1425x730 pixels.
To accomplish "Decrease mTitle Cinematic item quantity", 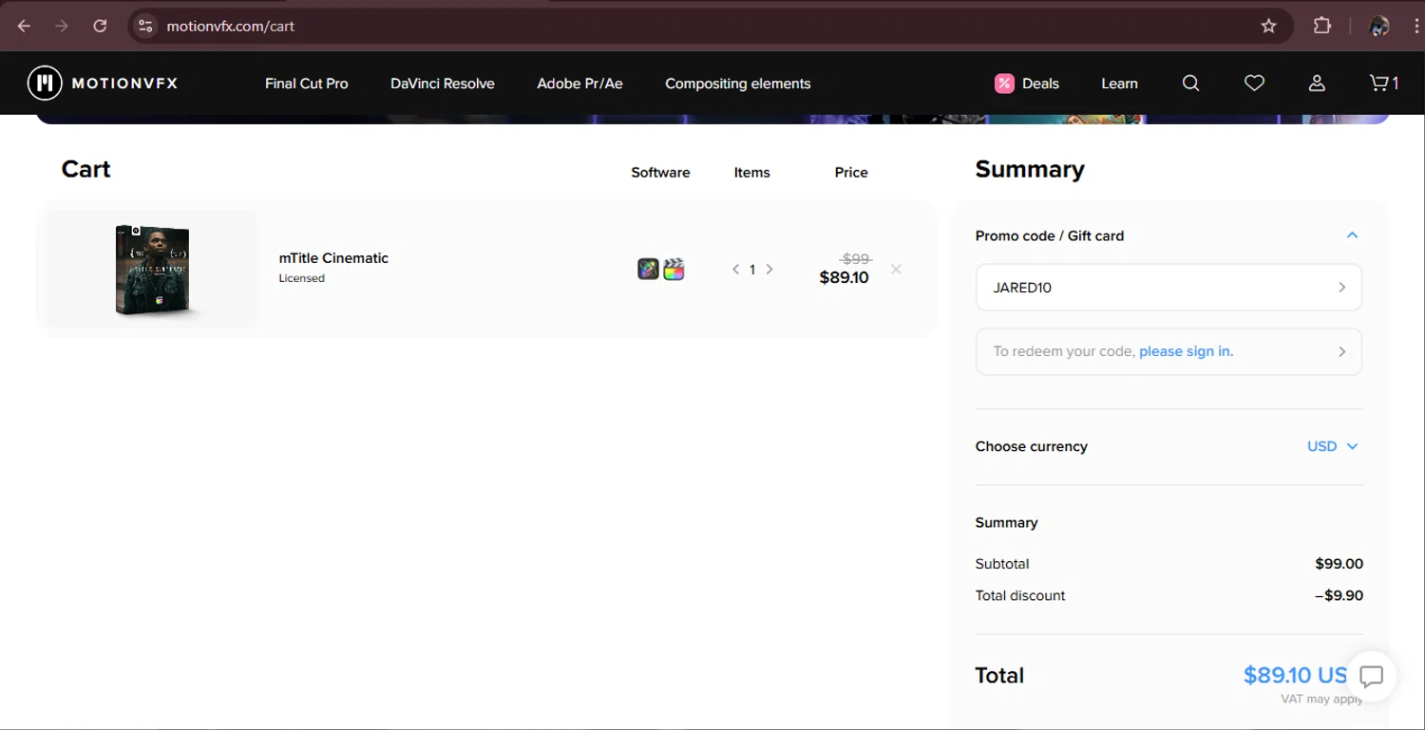I will click(x=735, y=270).
